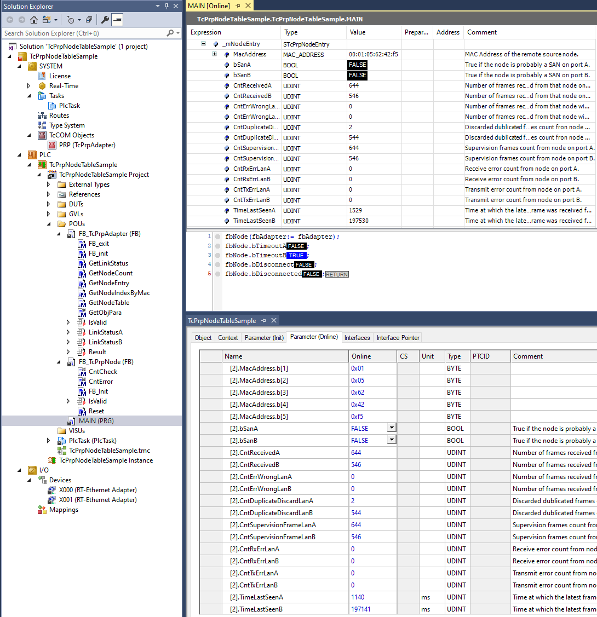This screenshot has height=617, width=597.
Task: Click the PTCID column header
Action: (490, 356)
